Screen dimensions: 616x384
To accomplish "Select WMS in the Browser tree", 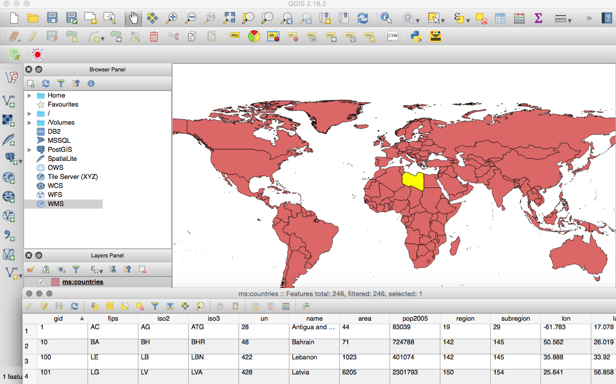I will tap(55, 204).
